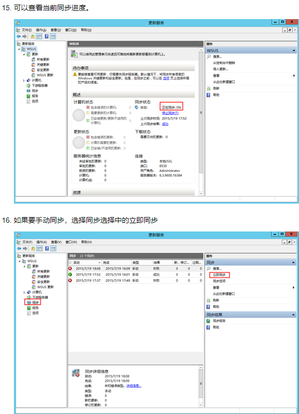The width and height of the screenshot is (299, 414).
Task: Collapse WSUS node in upper window tree
Action: tap(19, 49)
